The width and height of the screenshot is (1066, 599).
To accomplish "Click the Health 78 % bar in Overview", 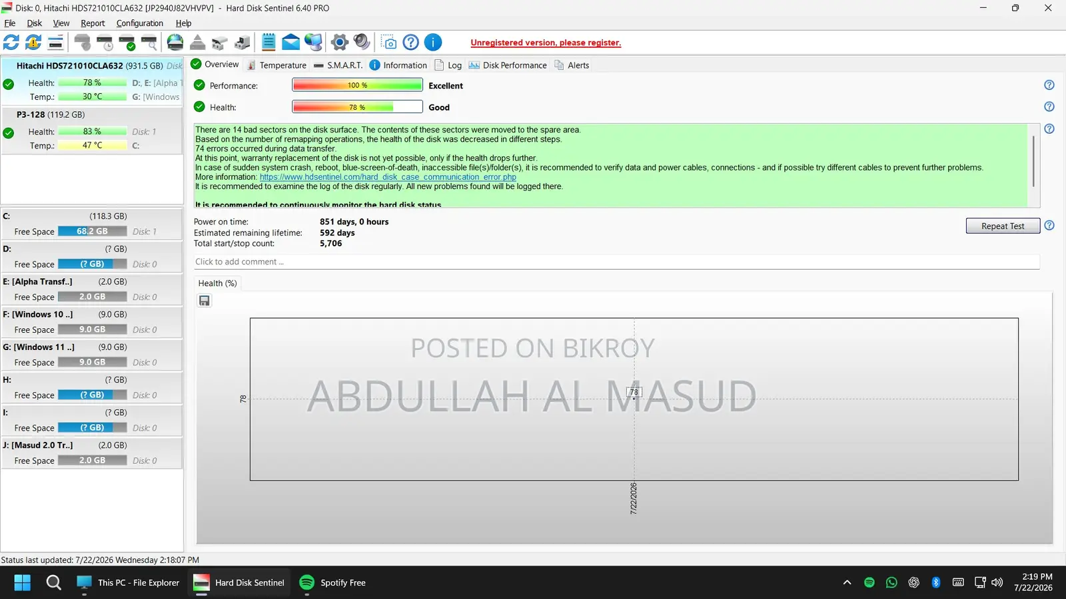I will pyautogui.click(x=357, y=107).
